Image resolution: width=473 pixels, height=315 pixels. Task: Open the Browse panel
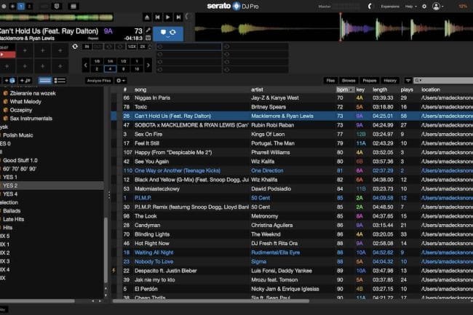(349, 81)
